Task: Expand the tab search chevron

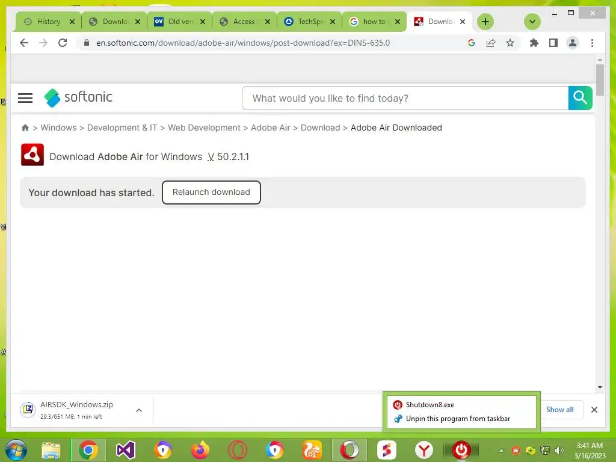Action: click(532, 22)
